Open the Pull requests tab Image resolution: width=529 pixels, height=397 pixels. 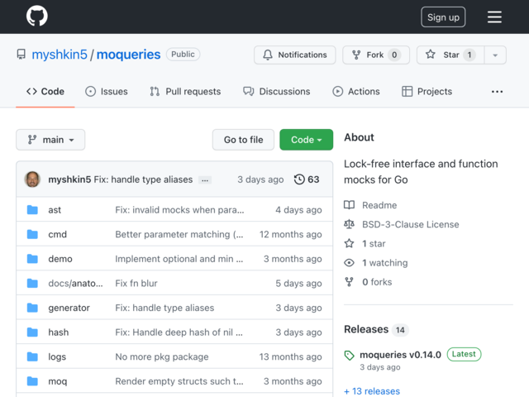(185, 92)
